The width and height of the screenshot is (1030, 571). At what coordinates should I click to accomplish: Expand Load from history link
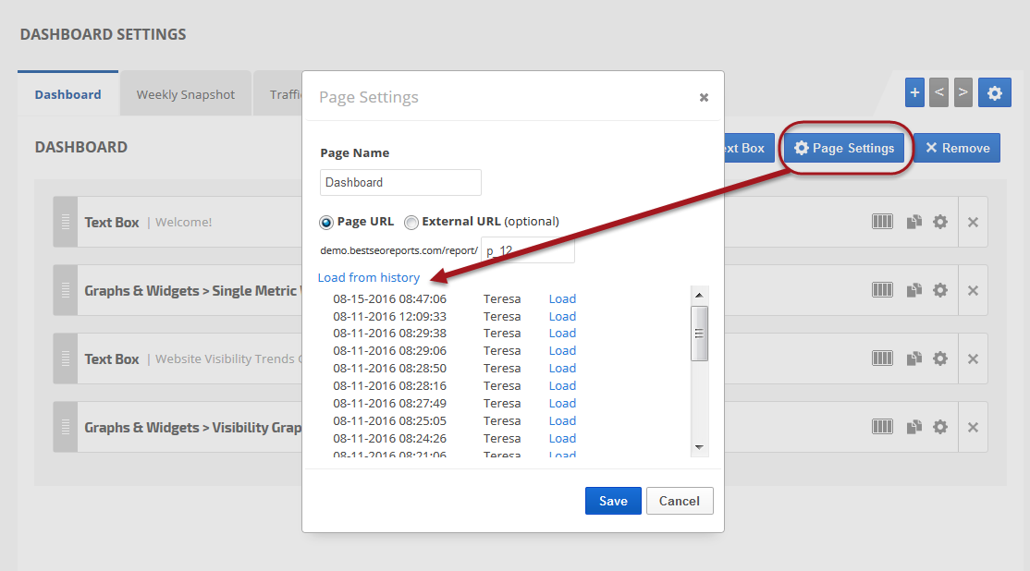point(368,277)
